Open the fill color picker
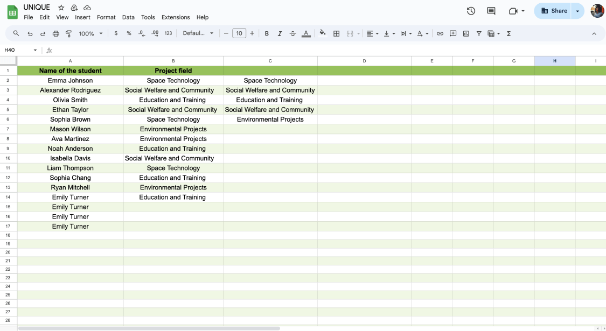 point(322,33)
